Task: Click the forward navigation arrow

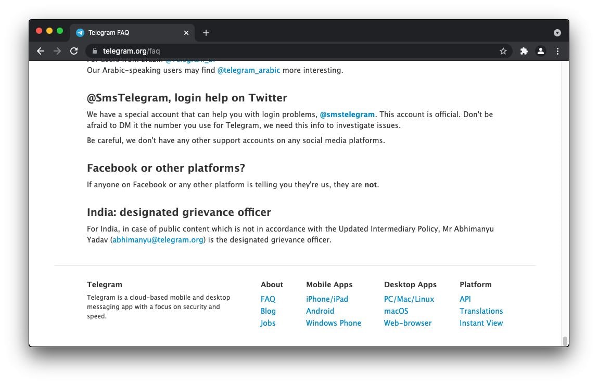Action: [x=57, y=51]
